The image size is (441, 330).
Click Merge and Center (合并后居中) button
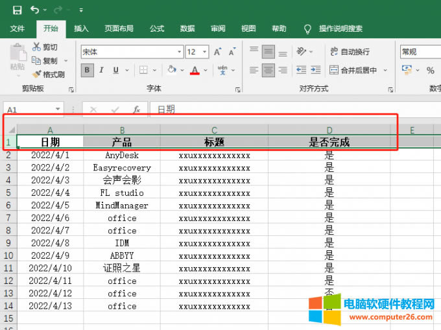click(x=353, y=70)
